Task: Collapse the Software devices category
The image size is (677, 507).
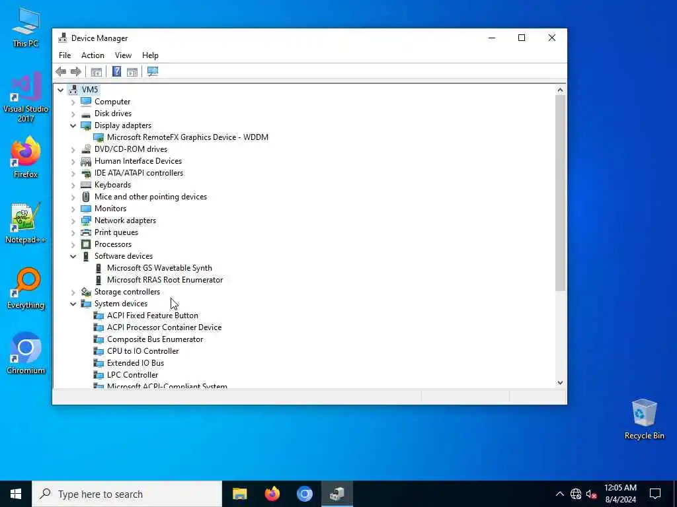Action: pos(73,257)
